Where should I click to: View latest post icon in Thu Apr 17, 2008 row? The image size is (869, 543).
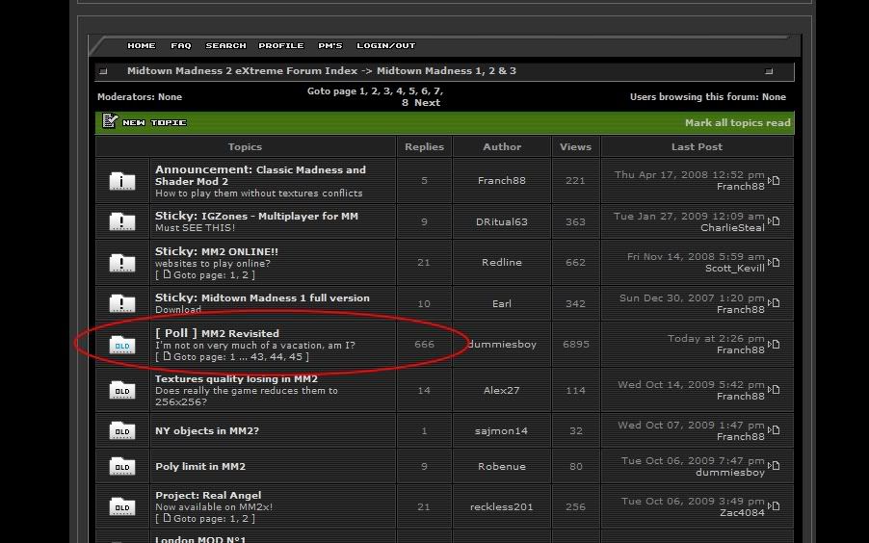[774, 181]
